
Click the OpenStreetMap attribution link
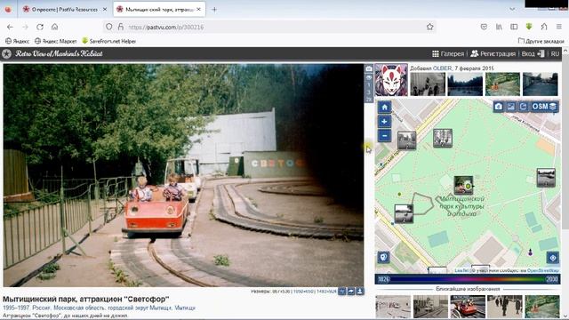543,270
